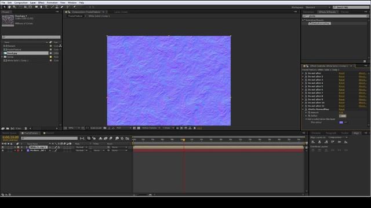
Task: Select the Eraser tool
Action: (62, 7)
